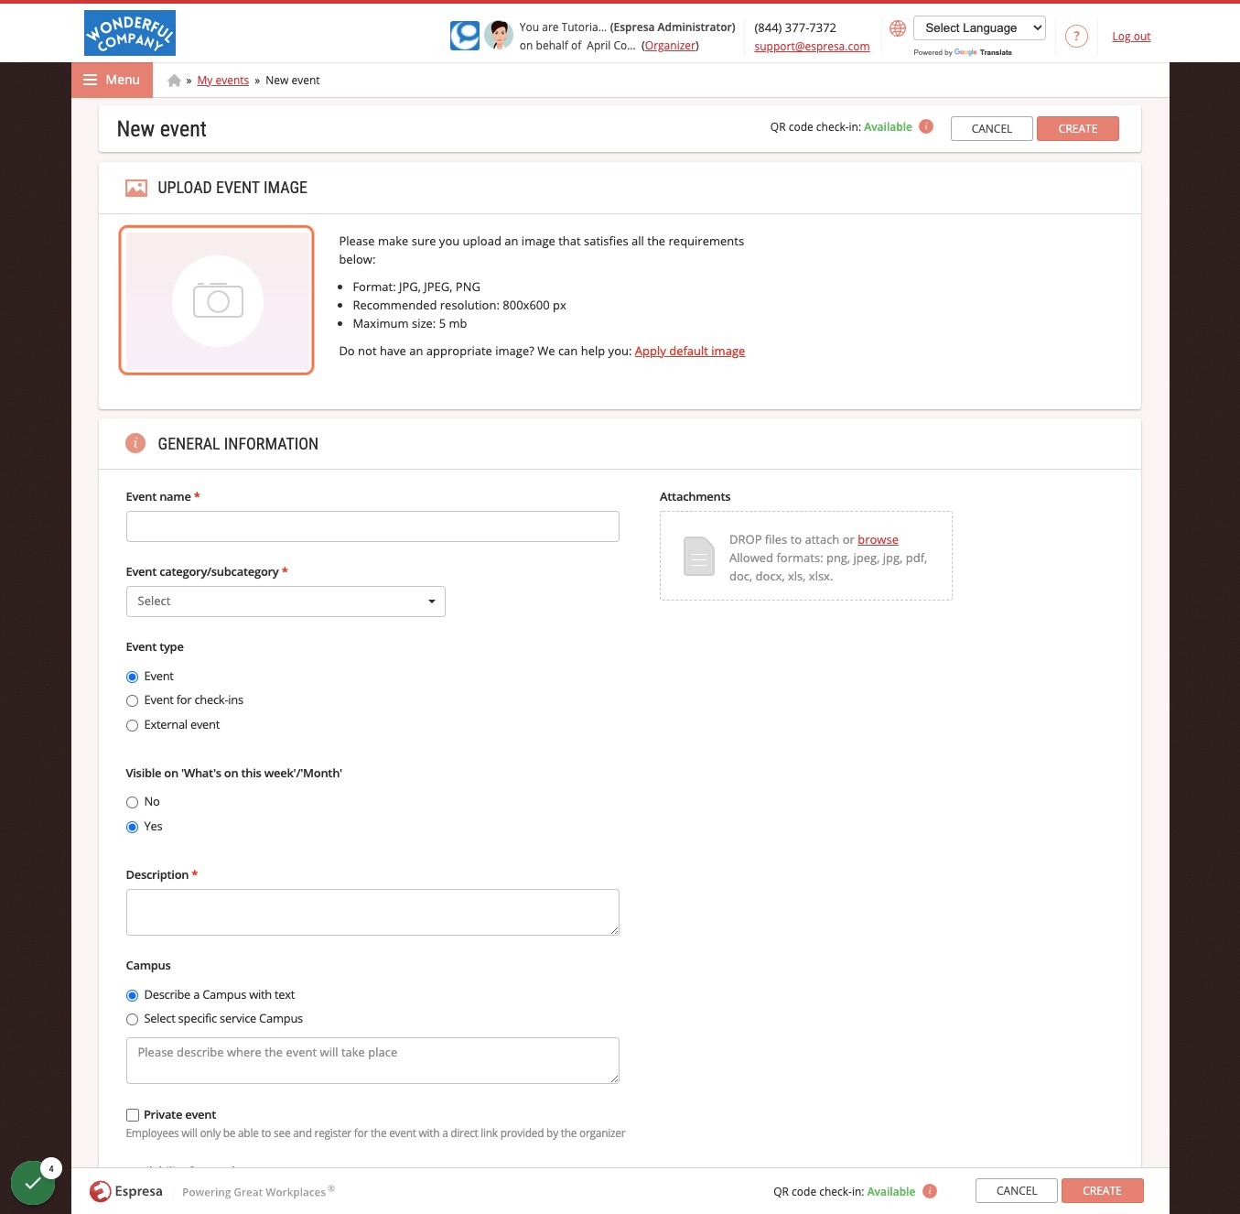Focus the Event name input field
1240x1214 pixels.
click(x=372, y=526)
